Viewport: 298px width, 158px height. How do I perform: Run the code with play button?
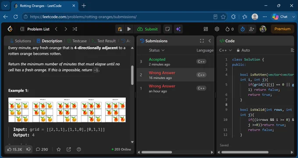129,29
